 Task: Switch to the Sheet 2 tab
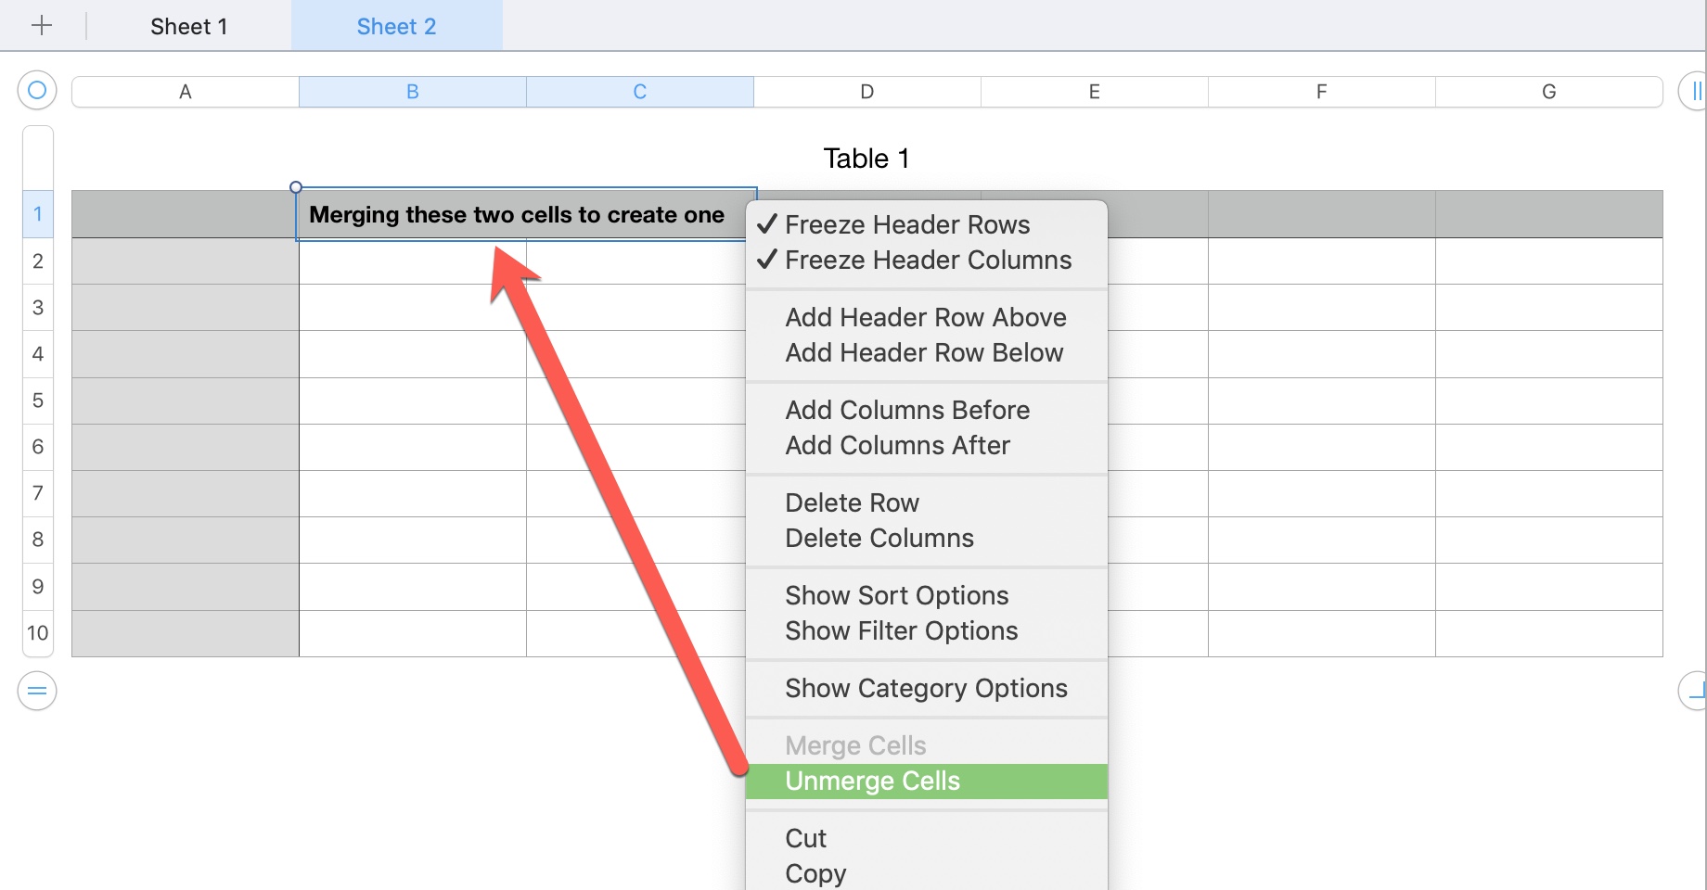tap(396, 25)
